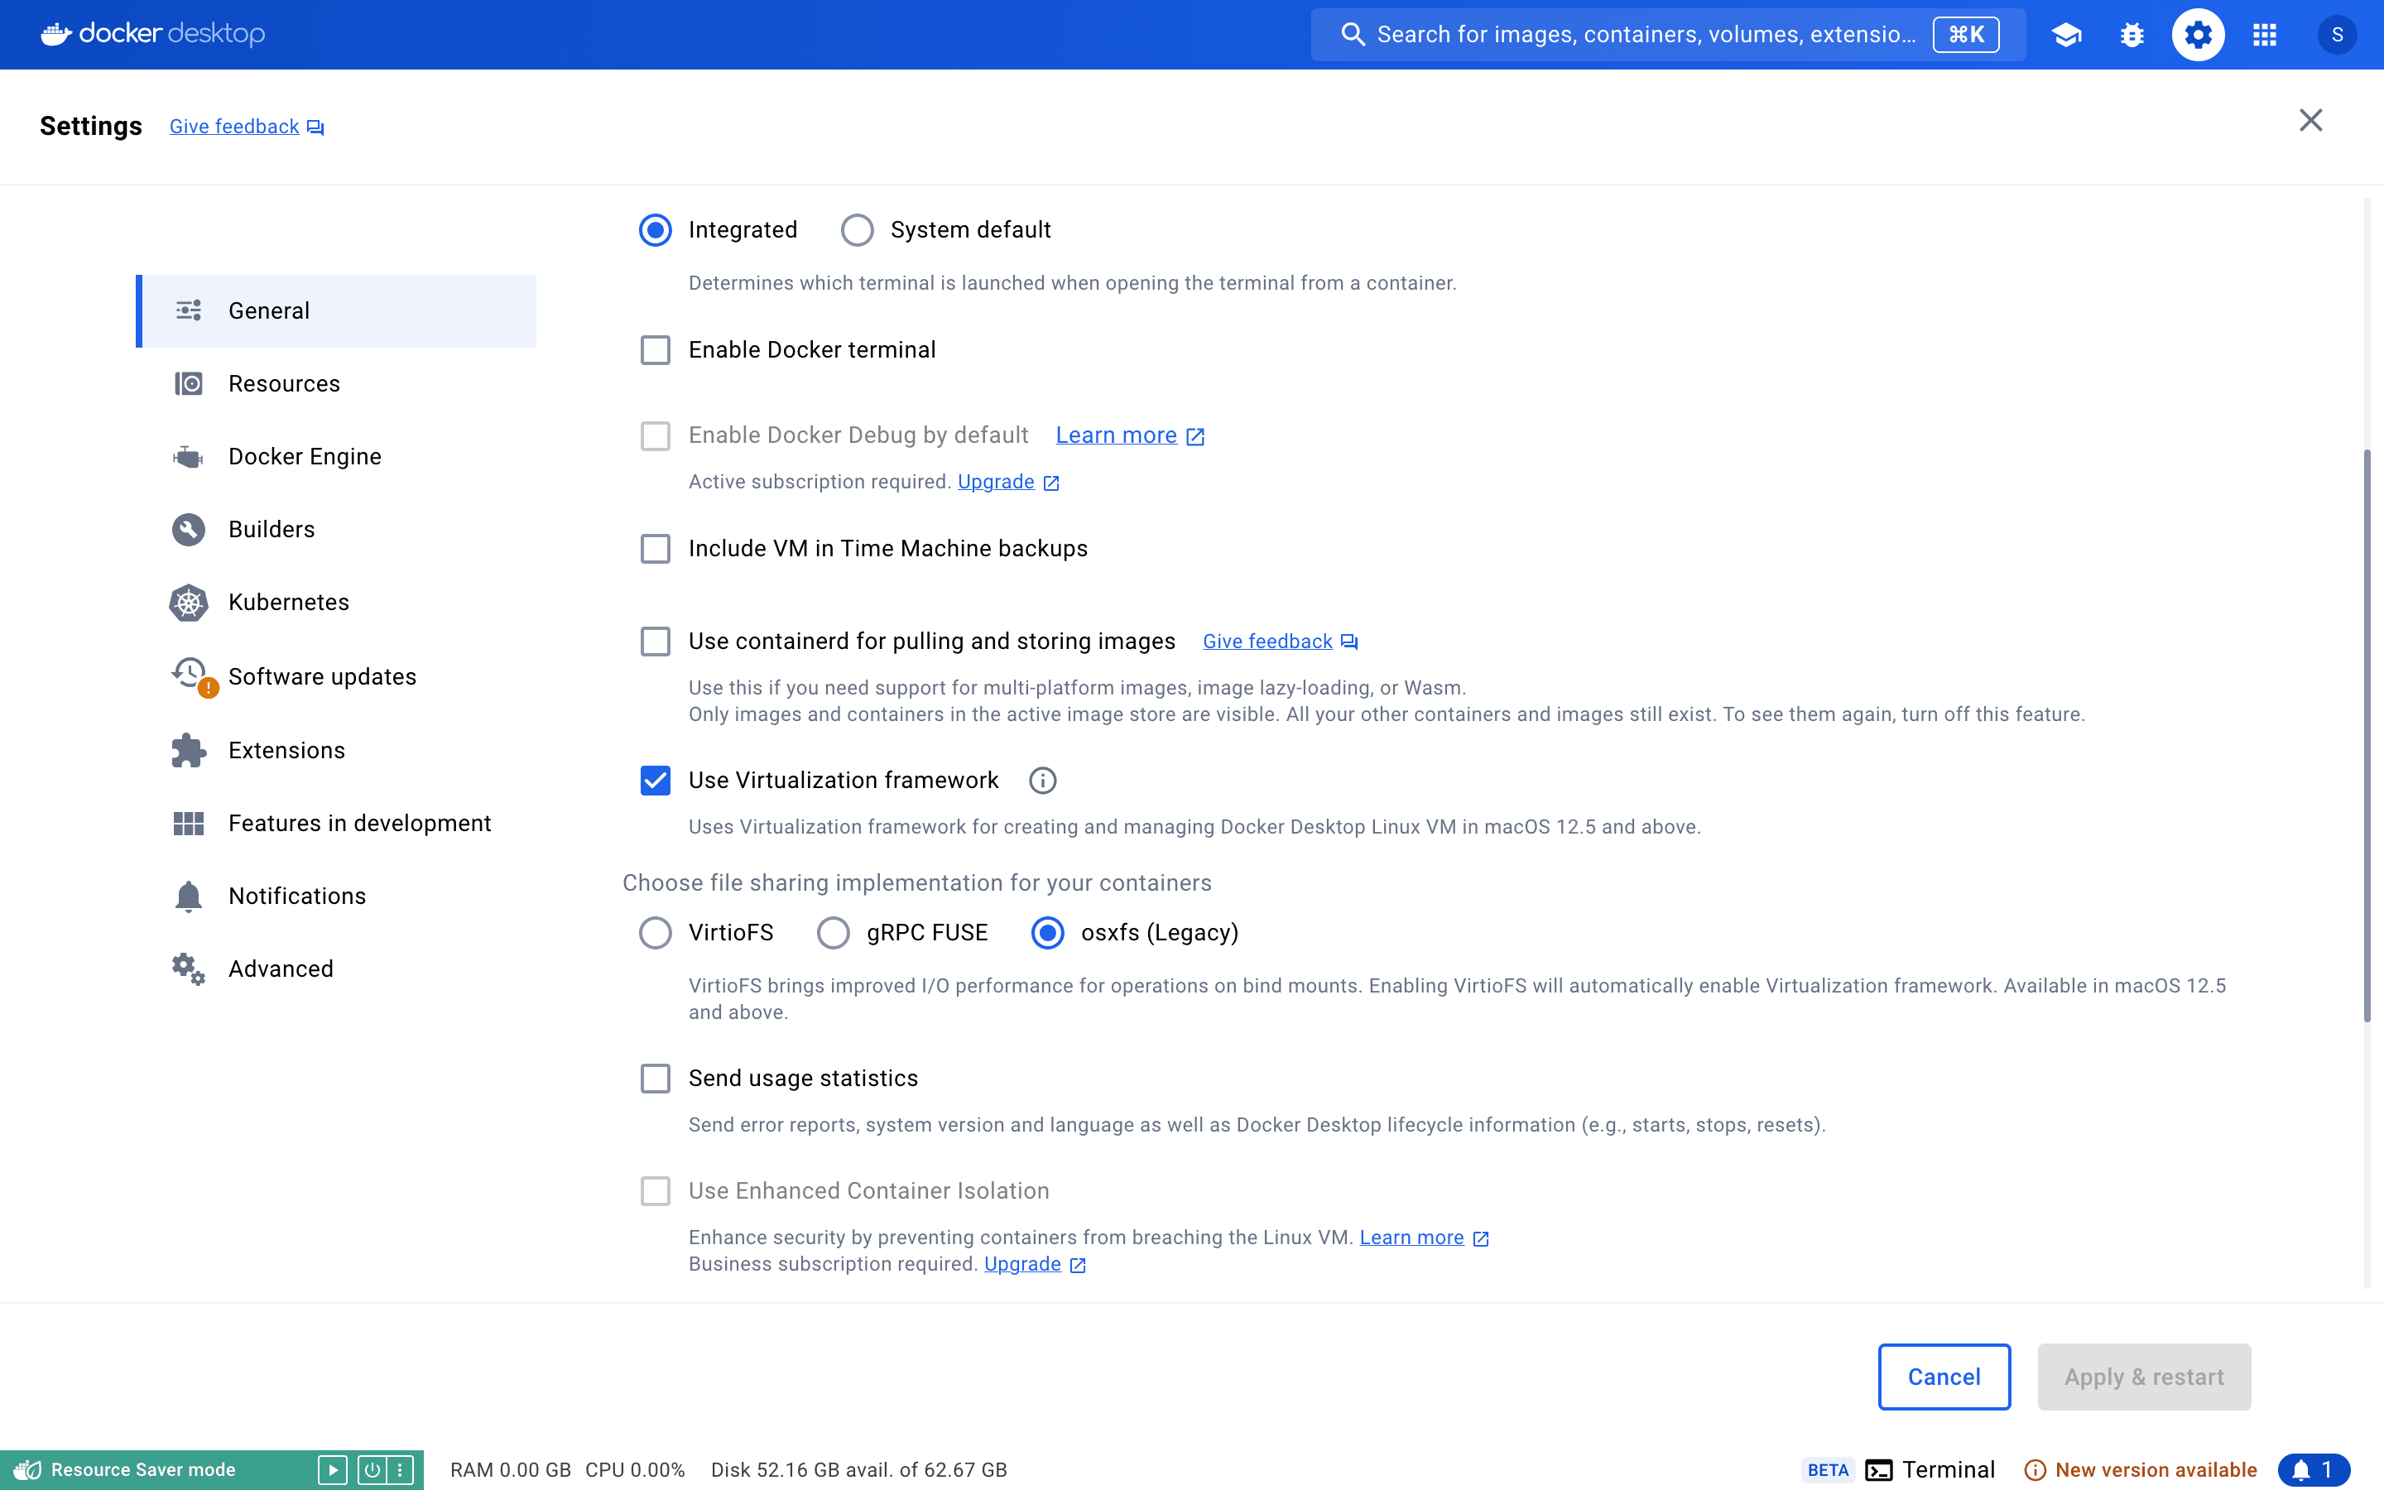
Task: Report a bug via the bug icon
Action: [x=2132, y=35]
